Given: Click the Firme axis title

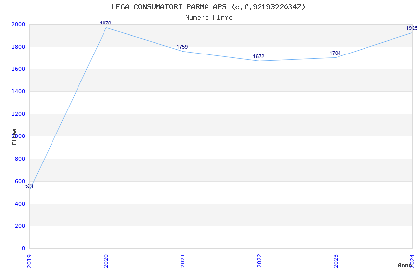Looking at the screenshot, I should (x=14, y=137).
